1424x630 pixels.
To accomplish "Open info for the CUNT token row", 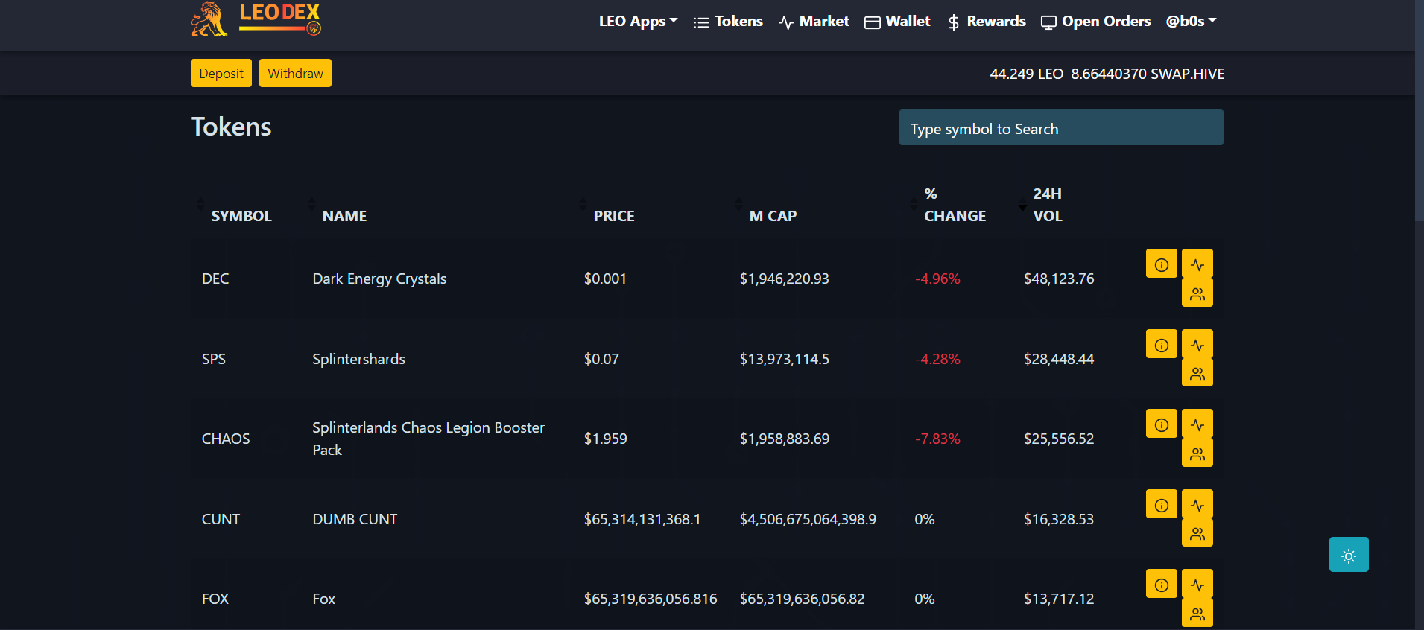I will 1161,504.
